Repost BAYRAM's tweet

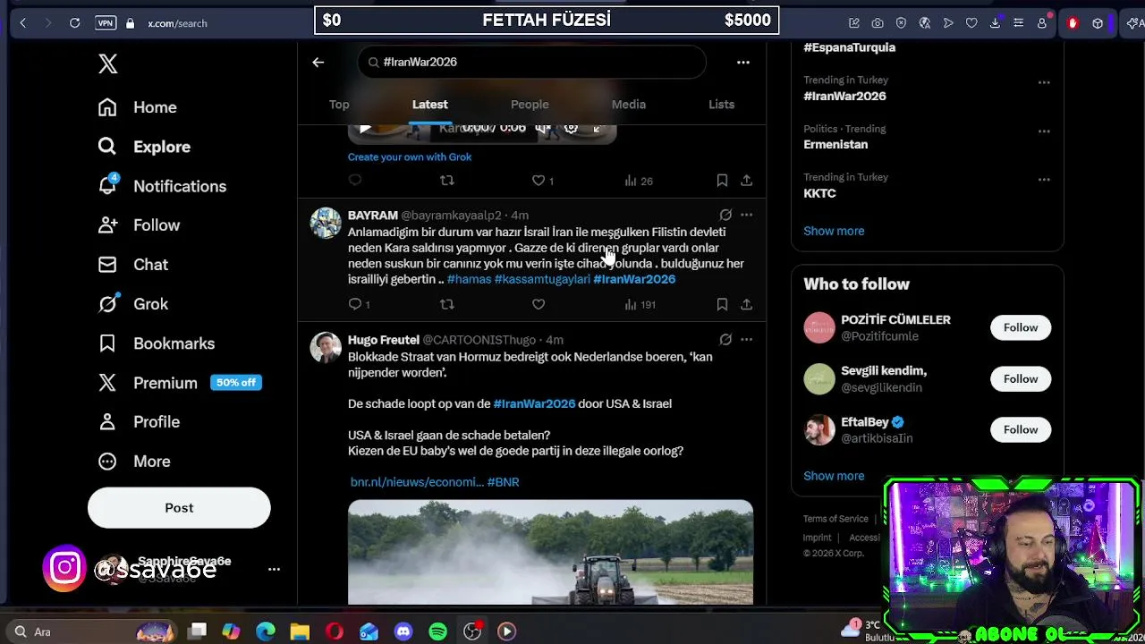447,304
